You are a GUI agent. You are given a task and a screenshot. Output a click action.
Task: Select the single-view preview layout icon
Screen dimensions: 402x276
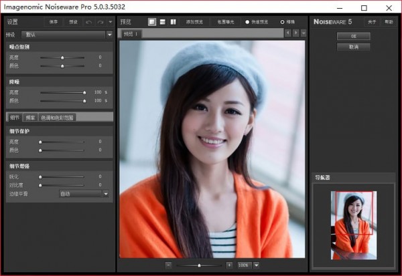tap(152, 22)
